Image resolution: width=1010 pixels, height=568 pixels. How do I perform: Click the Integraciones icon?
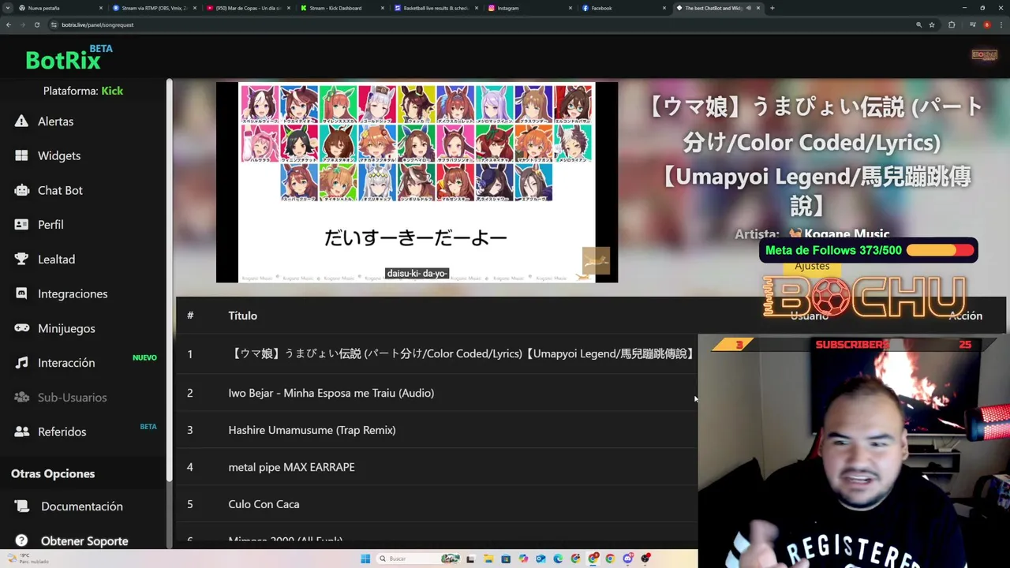(21, 293)
